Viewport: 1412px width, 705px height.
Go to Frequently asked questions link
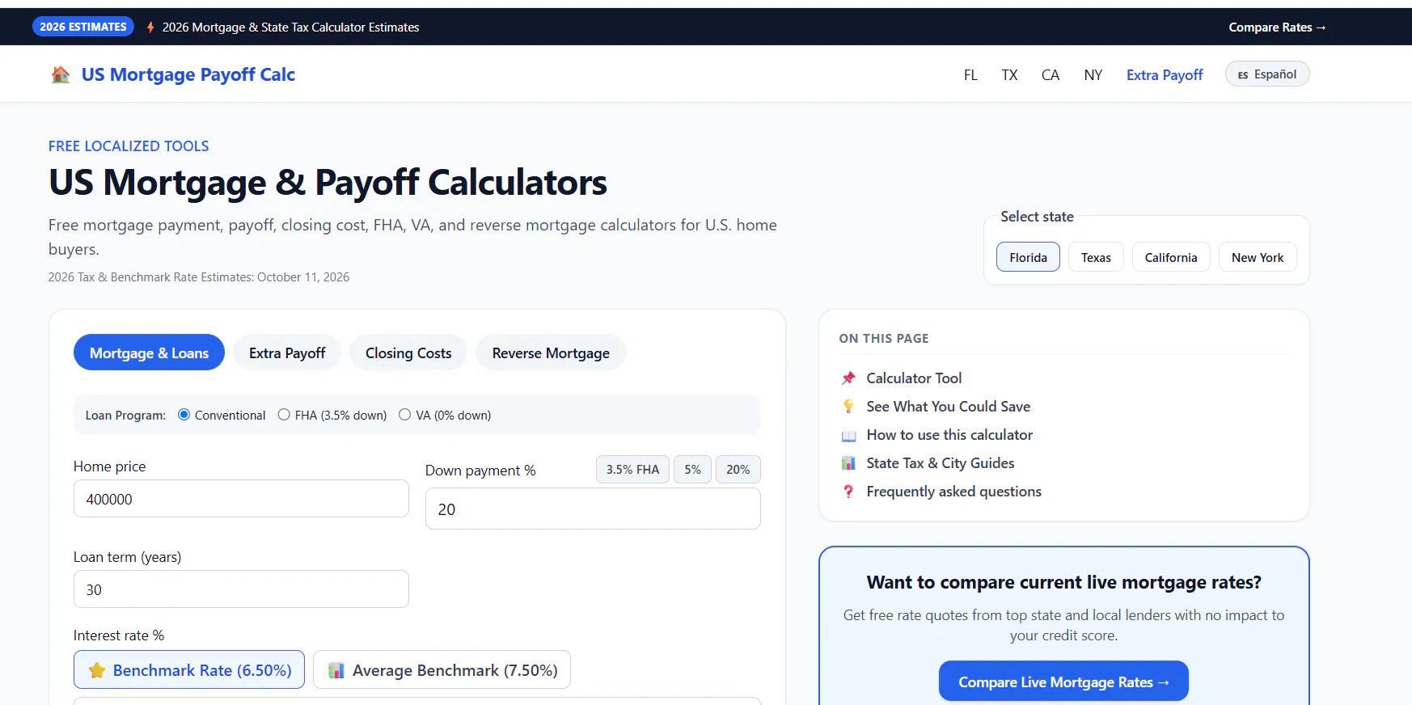[x=953, y=492]
